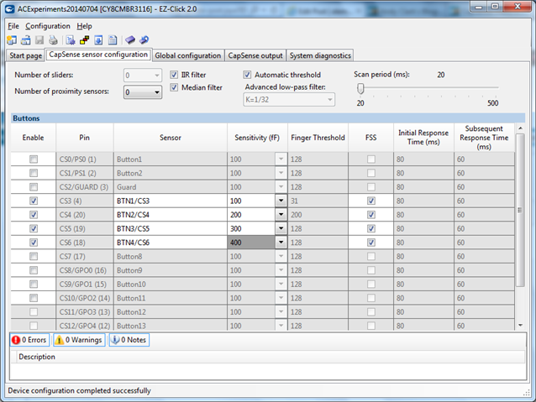Open the sensitivity dropdown for BTN4/CS6
This screenshot has height=402, width=536.
(x=280, y=242)
